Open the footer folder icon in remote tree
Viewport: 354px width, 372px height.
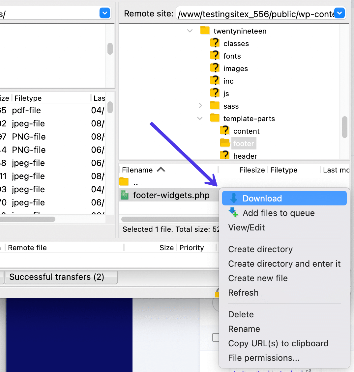225,143
